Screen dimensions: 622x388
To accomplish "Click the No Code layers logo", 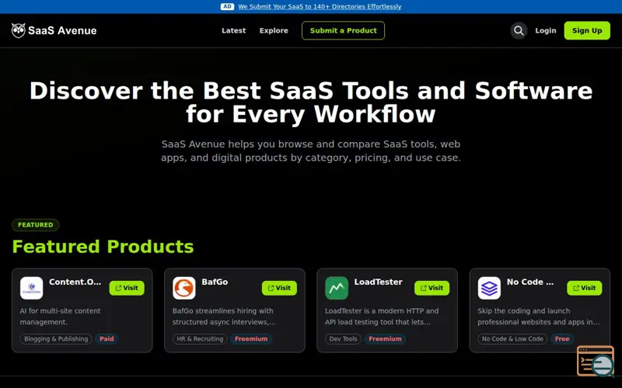I will coord(489,288).
